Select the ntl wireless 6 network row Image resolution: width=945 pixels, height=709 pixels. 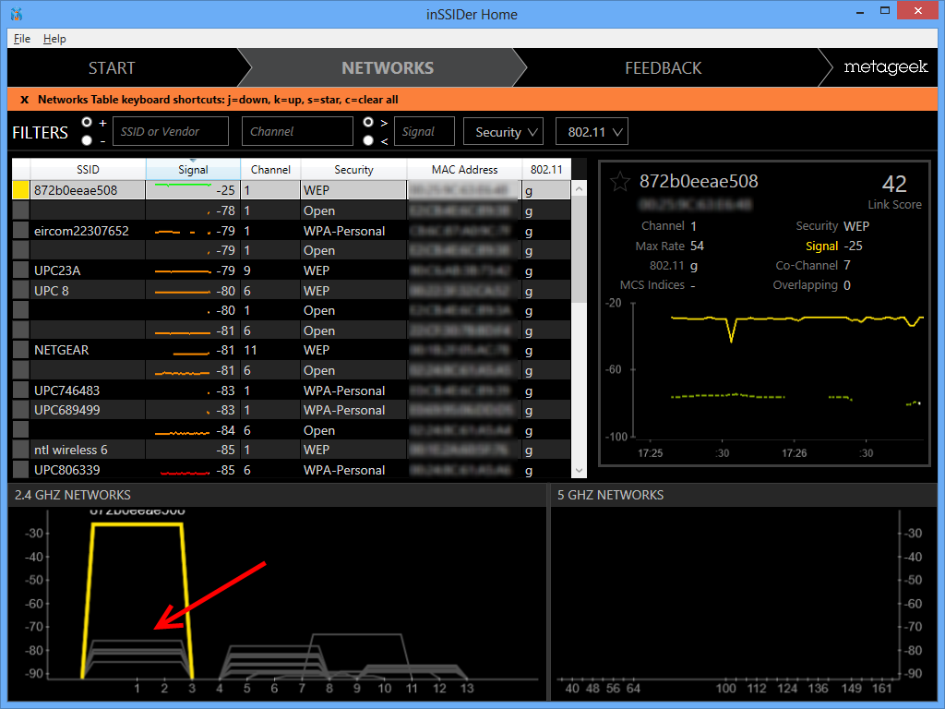pos(291,450)
